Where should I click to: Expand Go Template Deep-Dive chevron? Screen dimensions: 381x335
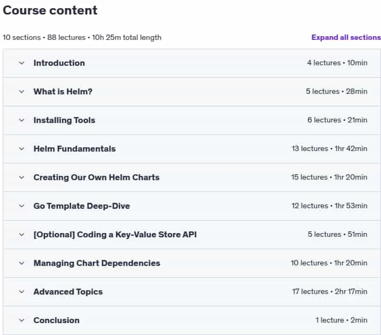point(22,206)
